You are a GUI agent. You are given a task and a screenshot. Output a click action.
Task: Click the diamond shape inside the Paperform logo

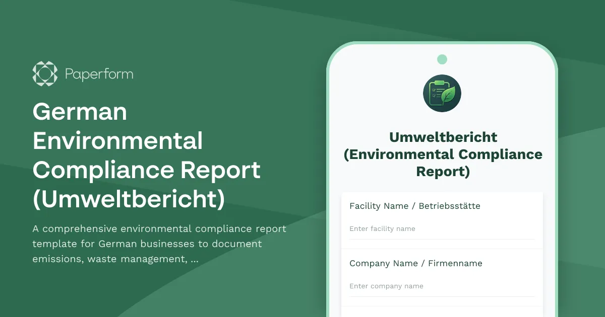(45, 73)
